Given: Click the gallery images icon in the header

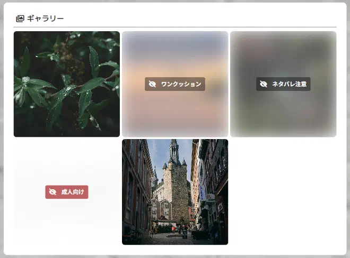Looking at the screenshot, I should [x=20, y=19].
